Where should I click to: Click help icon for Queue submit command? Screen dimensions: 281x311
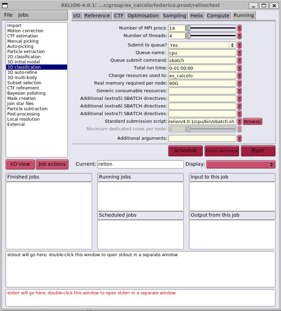239,60
